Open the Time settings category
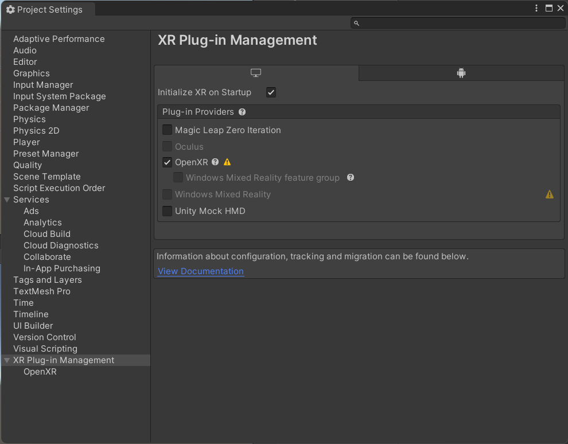 [x=23, y=303]
